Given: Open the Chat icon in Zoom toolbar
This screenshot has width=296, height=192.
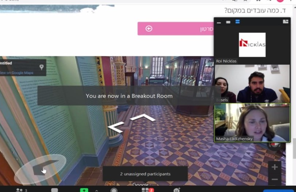Looking at the screenshot, I should click(54, 190).
